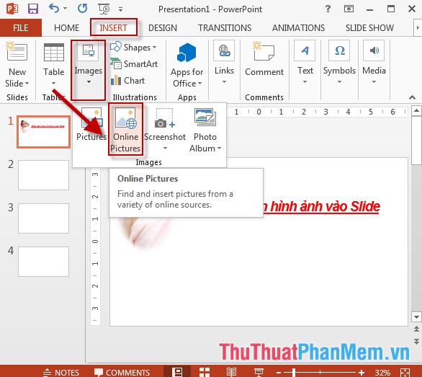The image size is (422, 377).
Task: Open the ANIMATIONS tab
Action: click(x=298, y=28)
